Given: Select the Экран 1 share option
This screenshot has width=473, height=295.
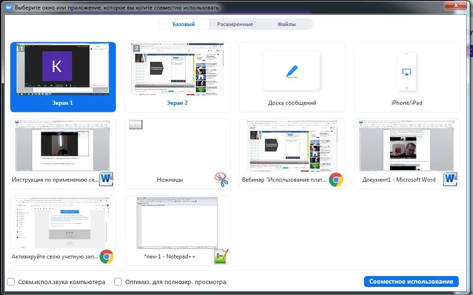Looking at the screenshot, I should [63, 77].
